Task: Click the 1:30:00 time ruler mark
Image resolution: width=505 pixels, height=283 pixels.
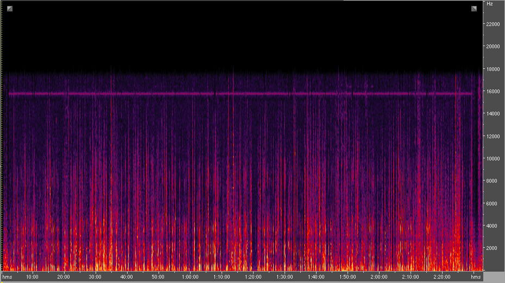Action: (285, 277)
